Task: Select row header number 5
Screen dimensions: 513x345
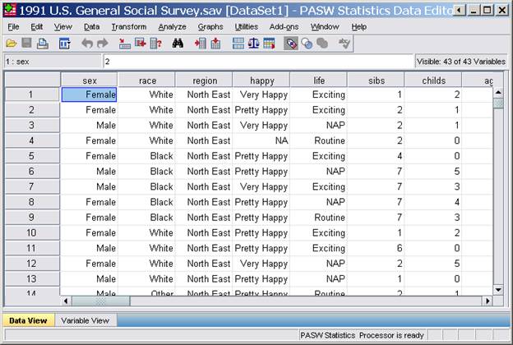Action: click(x=32, y=156)
